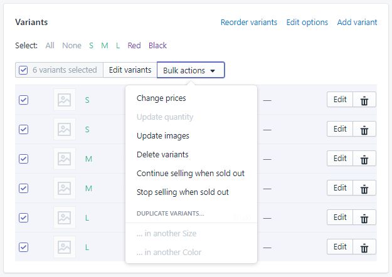
Task: Deselect the first L variant checkbox
Action: click(23, 218)
